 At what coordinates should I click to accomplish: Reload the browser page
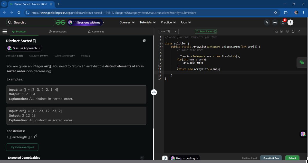19,13
